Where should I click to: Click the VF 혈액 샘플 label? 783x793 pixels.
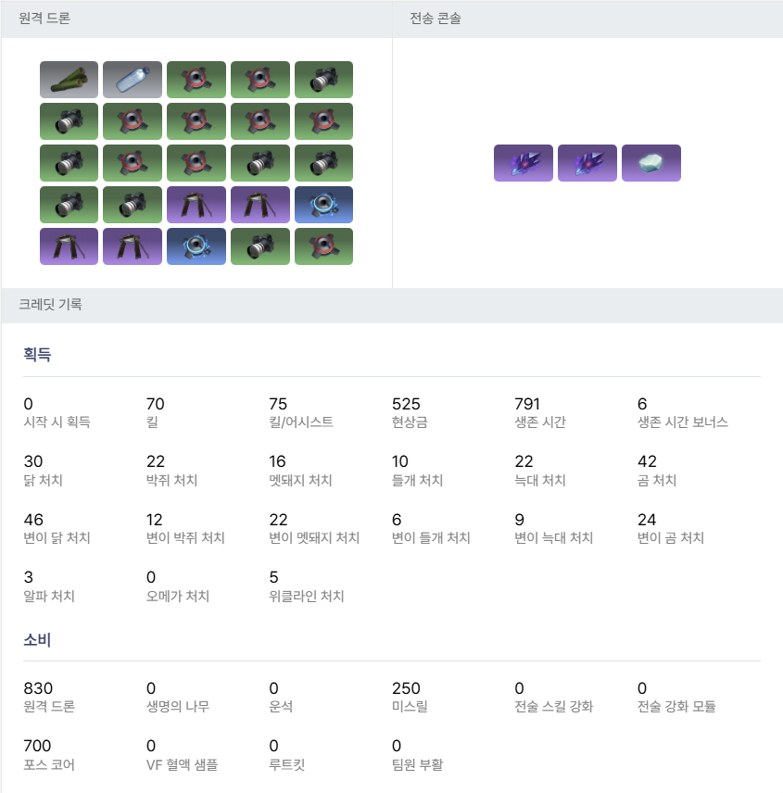182,764
